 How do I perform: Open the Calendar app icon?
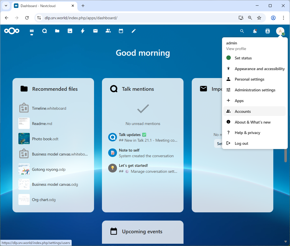pyautogui.click(x=121, y=31)
